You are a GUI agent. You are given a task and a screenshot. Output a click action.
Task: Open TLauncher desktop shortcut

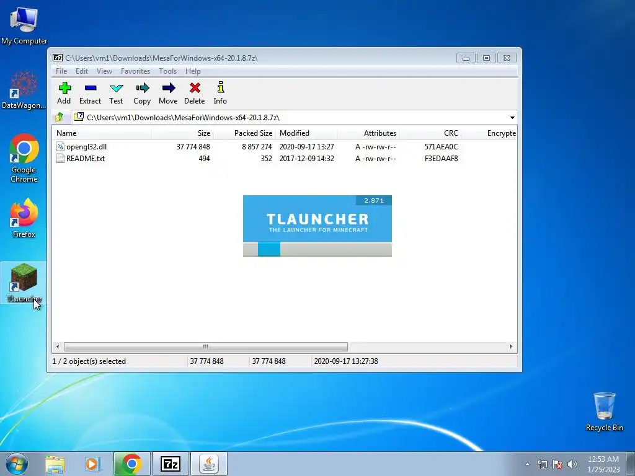tap(24, 283)
